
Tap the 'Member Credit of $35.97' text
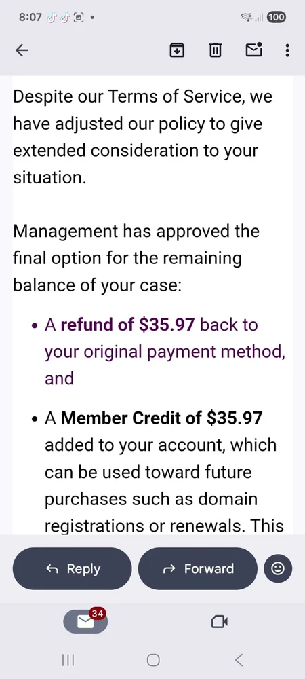tap(161, 418)
